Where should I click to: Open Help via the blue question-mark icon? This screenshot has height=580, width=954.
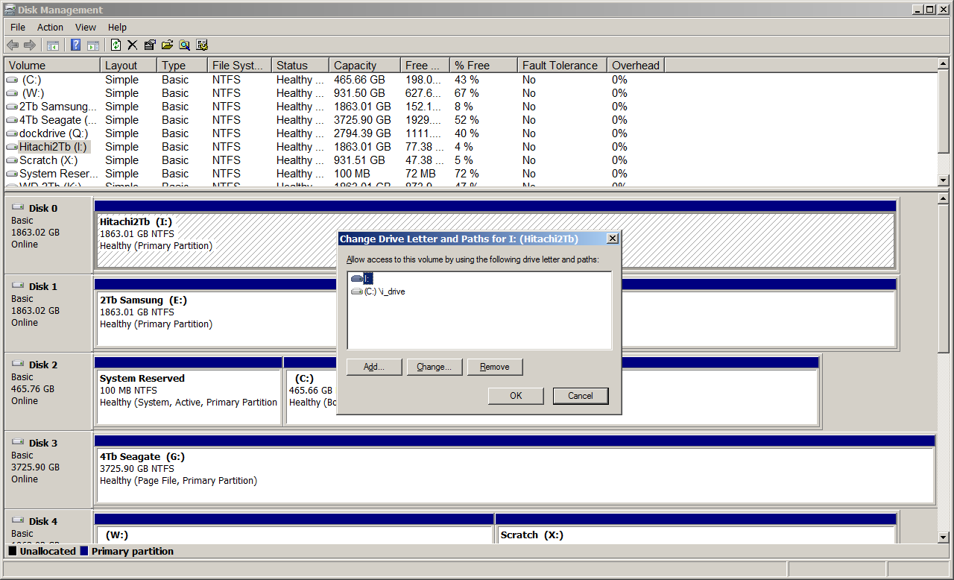pyautogui.click(x=75, y=45)
